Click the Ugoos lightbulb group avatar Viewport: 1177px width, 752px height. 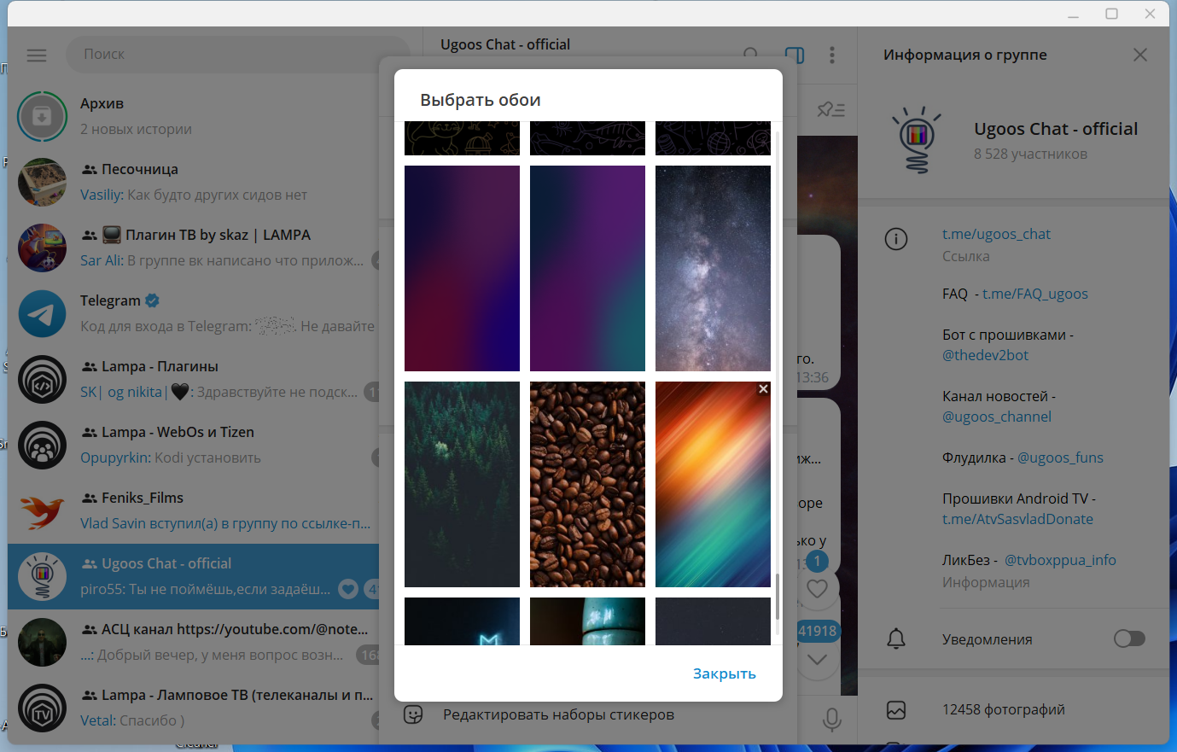(x=917, y=140)
